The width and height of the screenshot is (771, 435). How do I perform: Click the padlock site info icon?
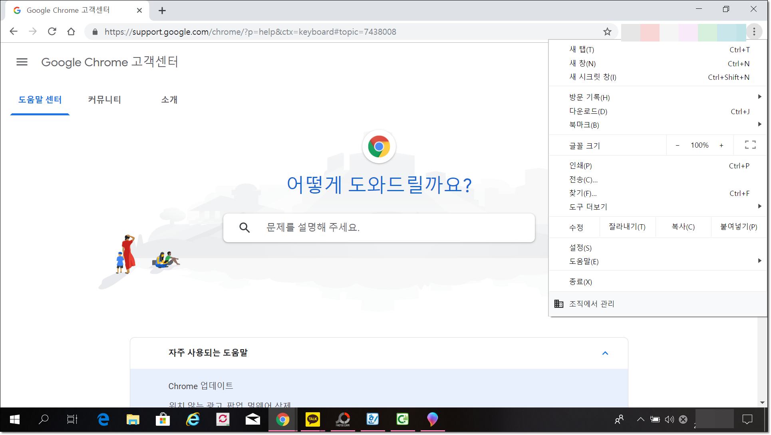click(95, 32)
